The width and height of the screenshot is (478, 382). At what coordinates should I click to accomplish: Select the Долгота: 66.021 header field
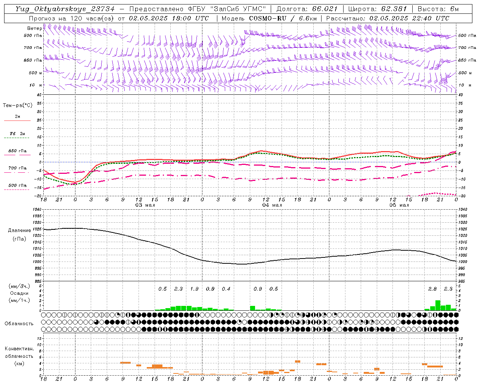coord(307,9)
